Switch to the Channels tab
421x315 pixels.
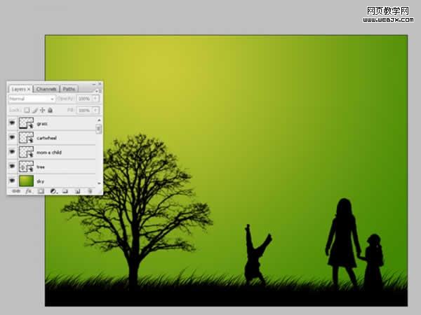(46, 89)
